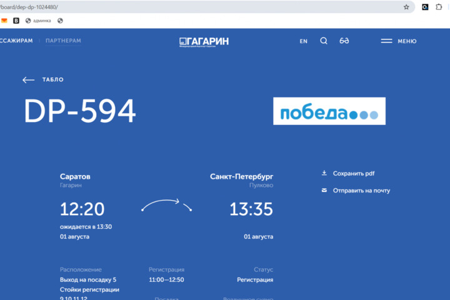The width and height of the screenshot is (450, 300).
Task: Select the registration time 11:00—12:50
Action: [166, 279]
